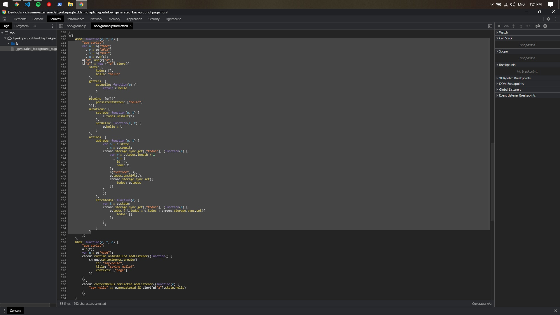Deactivate breakpoints toggle icon

538,26
